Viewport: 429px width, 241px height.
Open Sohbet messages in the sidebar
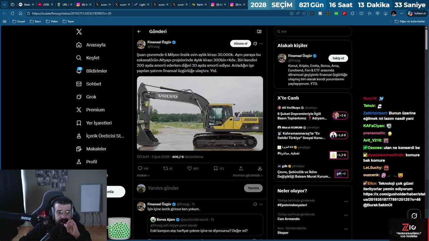point(88,84)
